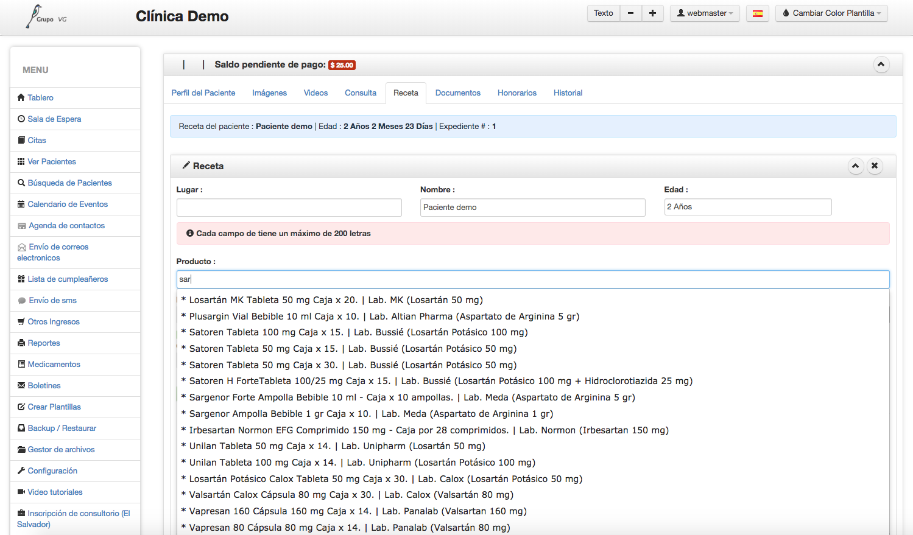
Task: Click the Boletines envelope icon
Action: coord(21,385)
